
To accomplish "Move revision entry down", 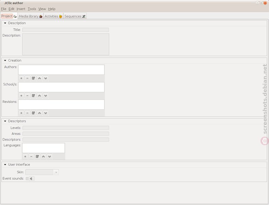I will (45, 113).
